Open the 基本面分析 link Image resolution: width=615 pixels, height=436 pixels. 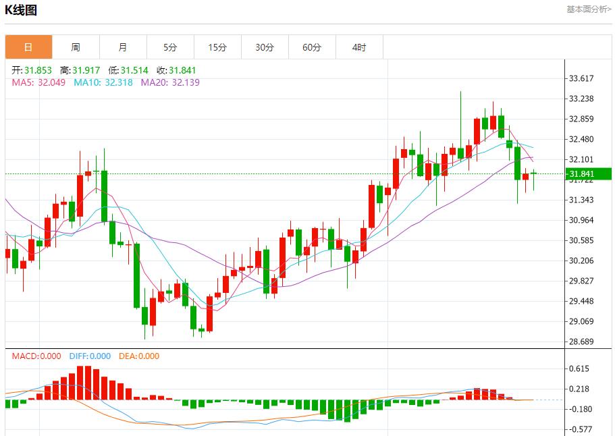pyautogui.click(x=589, y=9)
